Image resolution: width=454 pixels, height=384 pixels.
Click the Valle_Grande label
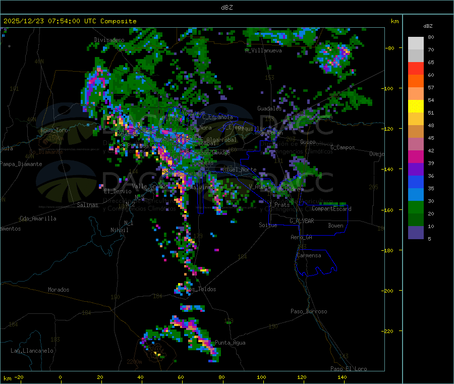150,186
